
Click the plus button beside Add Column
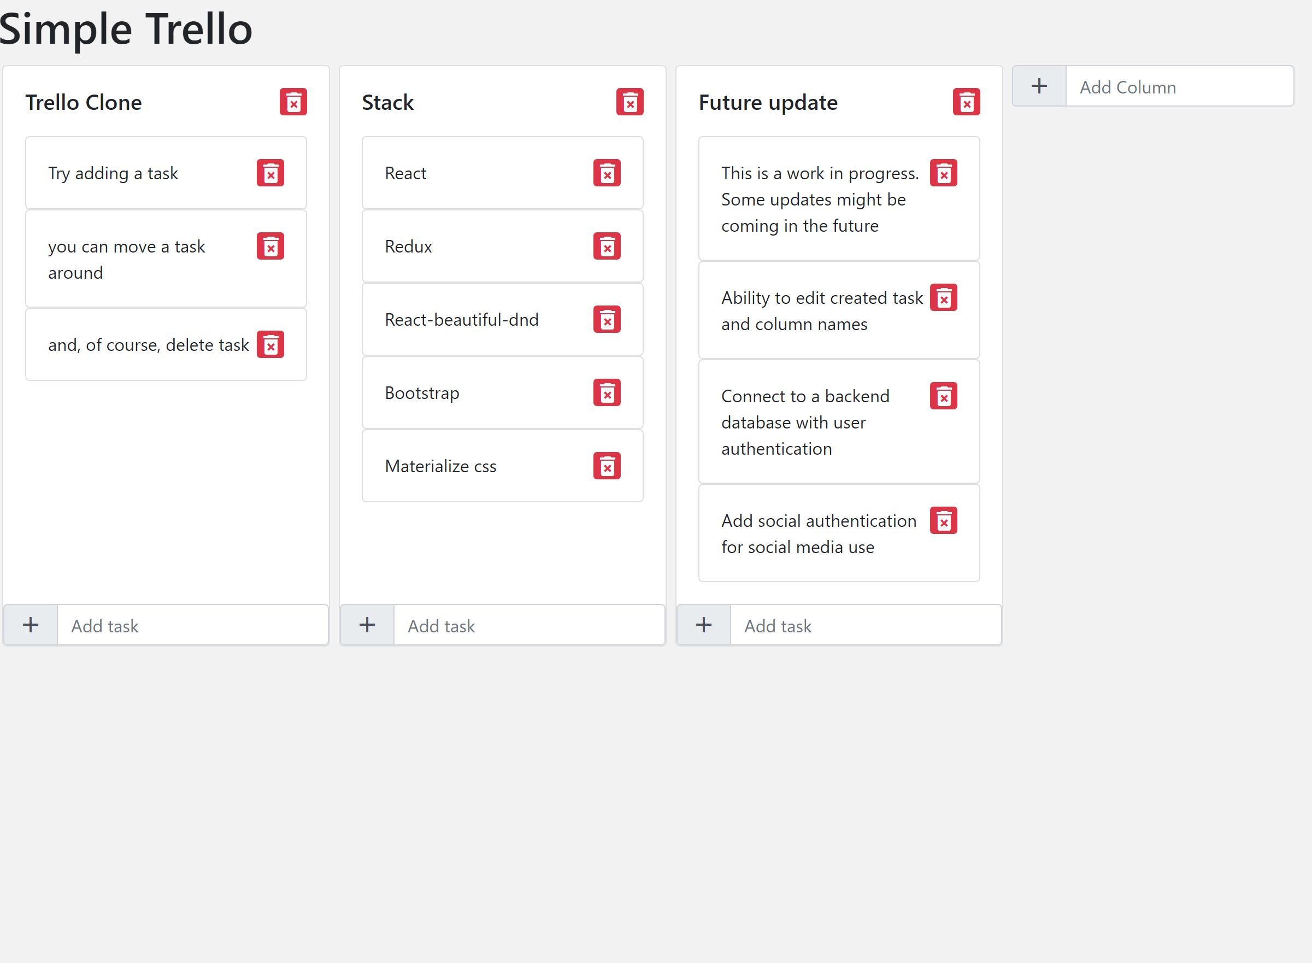pos(1039,86)
